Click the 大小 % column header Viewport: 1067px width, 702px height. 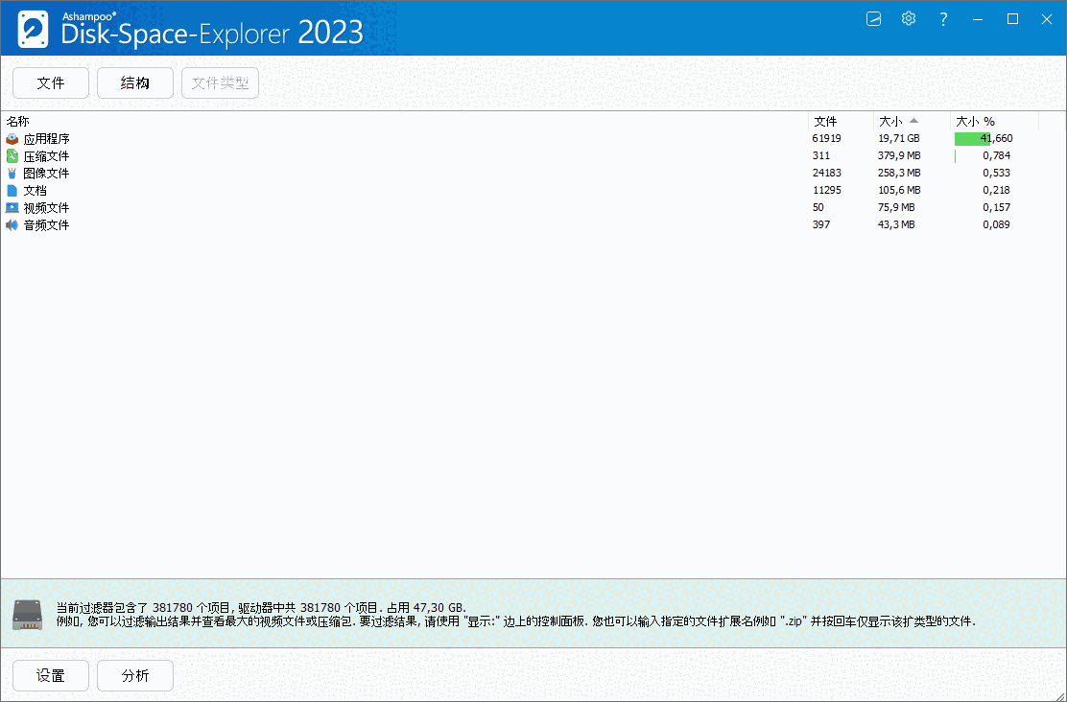[974, 121]
